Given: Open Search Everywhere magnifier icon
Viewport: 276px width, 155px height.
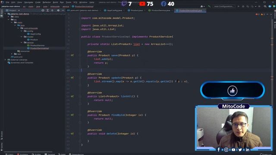Looking at the screenshot, I should [265, 6].
